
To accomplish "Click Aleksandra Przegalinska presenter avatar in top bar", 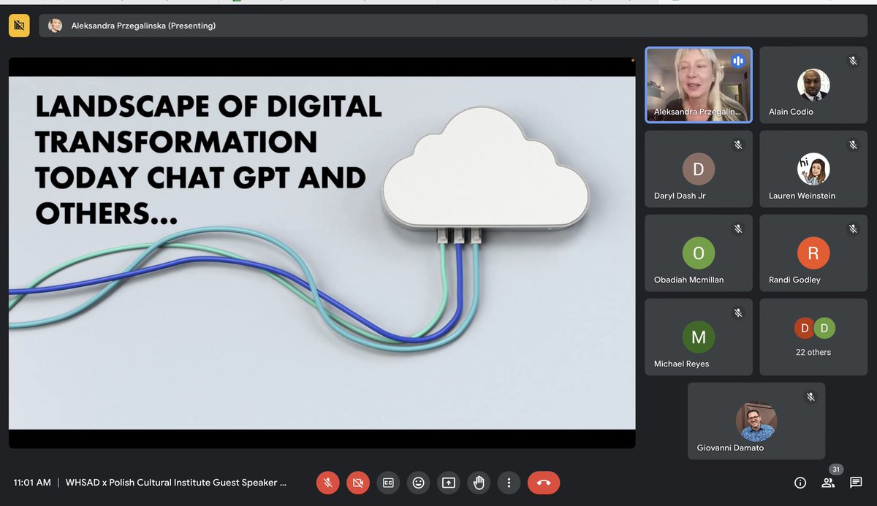I will pos(55,26).
